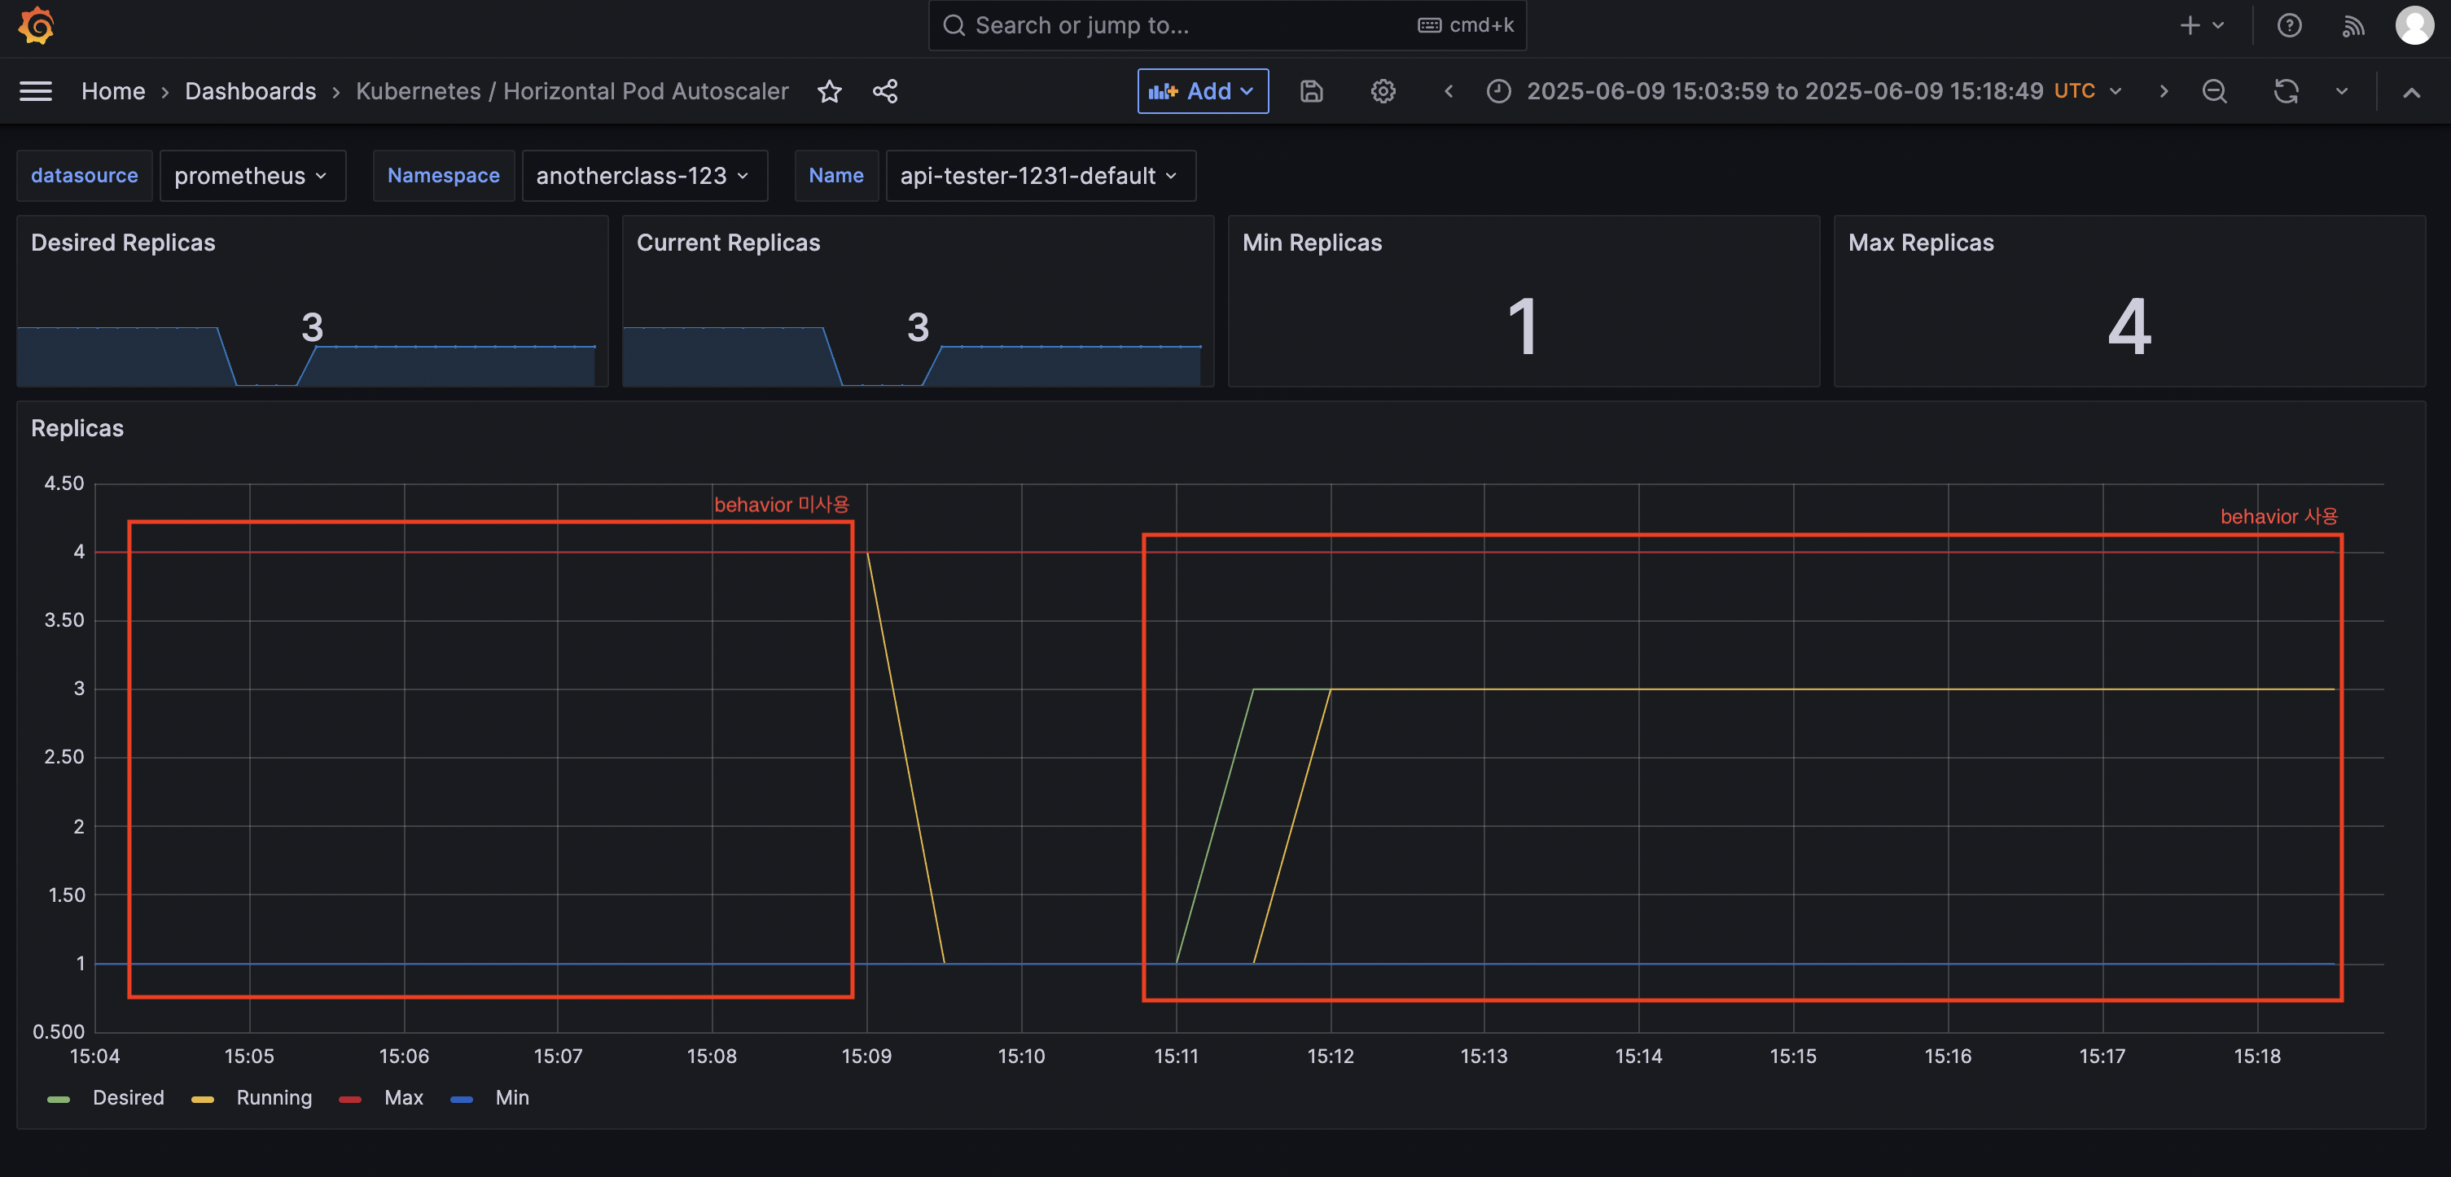Image resolution: width=2451 pixels, height=1177 pixels.
Task: Expand the anotherclass-123 Namespace dropdown
Action: (x=643, y=176)
